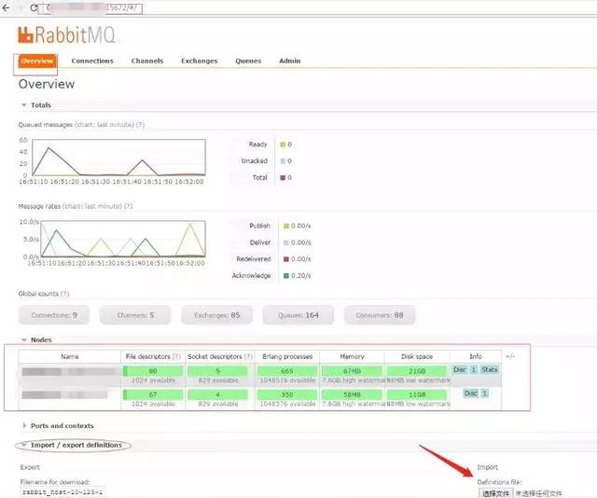Open Consumers: 88 count button
The height and width of the screenshot is (498, 597).
[x=380, y=315]
